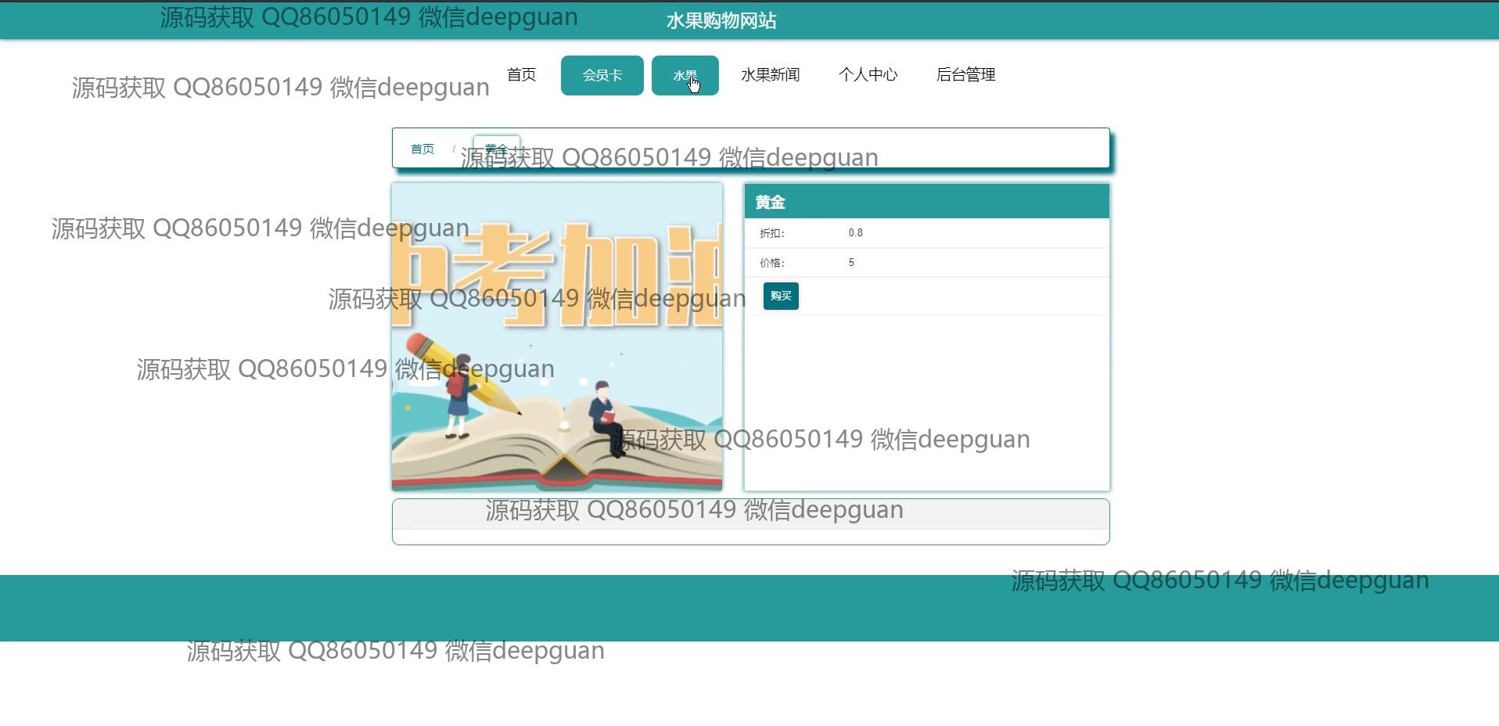Click the 黄金 breadcrumb item
Image resolution: width=1499 pixels, height=726 pixels.
point(496,149)
